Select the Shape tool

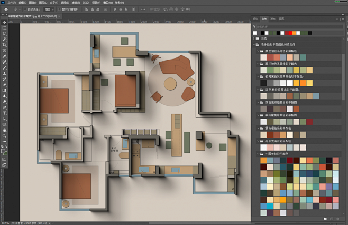[x=4, y=124]
